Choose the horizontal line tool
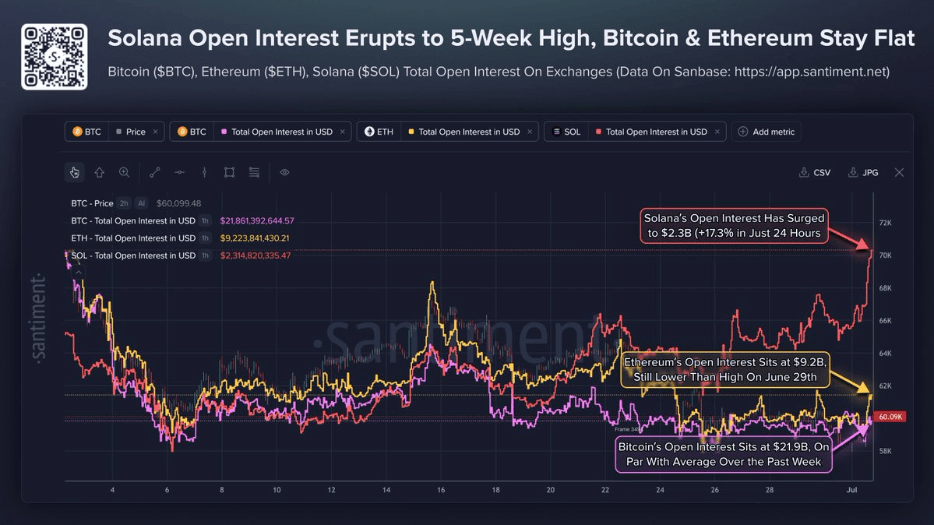The image size is (934, 525). 179,172
